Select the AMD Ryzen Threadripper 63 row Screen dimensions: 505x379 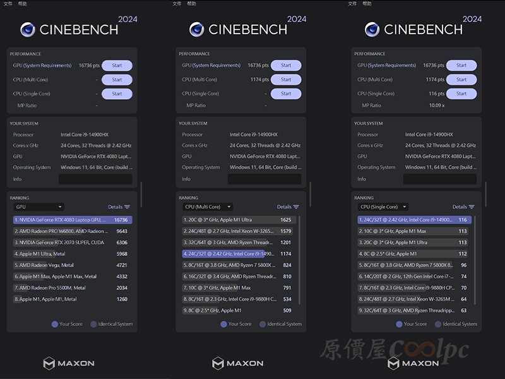click(415, 310)
